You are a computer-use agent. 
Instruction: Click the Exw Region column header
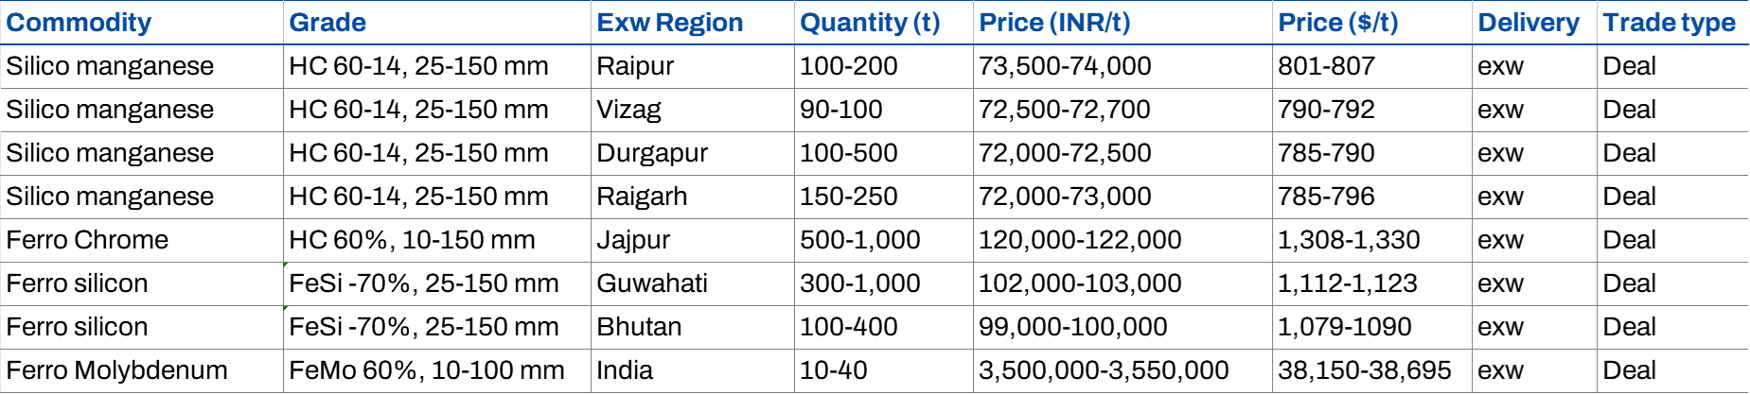click(670, 23)
